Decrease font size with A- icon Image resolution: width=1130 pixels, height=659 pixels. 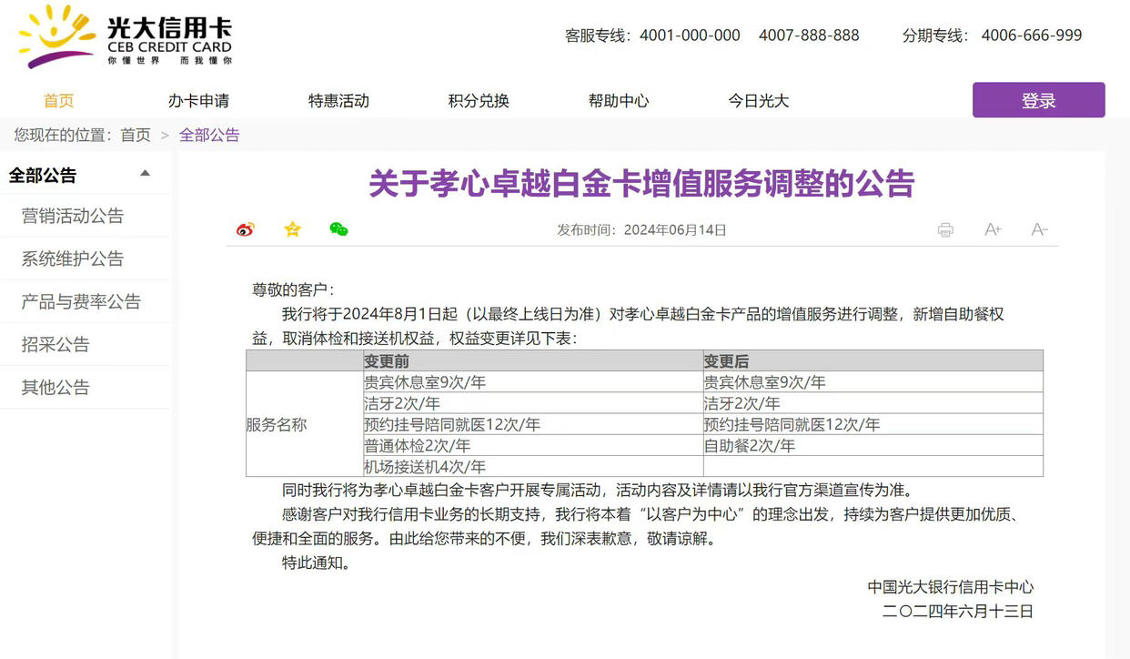1040,230
